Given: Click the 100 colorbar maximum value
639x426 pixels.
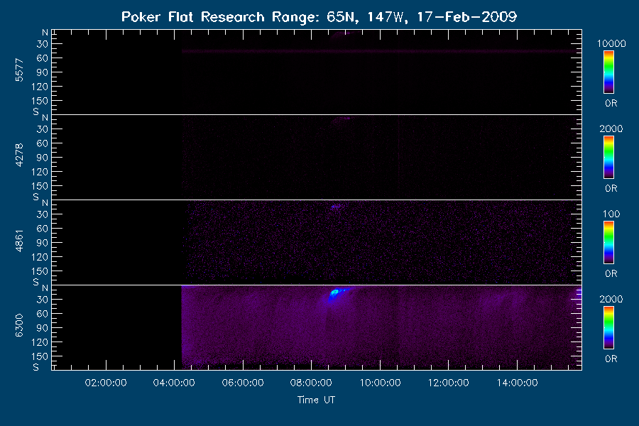Looking at the screenshot, I should [x=611, y=214].
